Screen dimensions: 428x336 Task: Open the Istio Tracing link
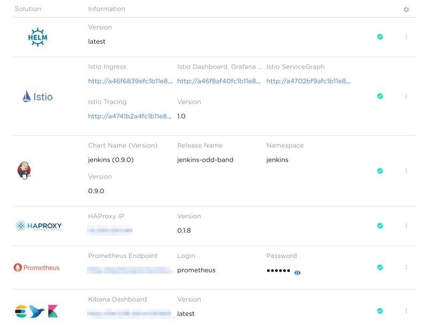pyautogui.click(x=130, y=116)
